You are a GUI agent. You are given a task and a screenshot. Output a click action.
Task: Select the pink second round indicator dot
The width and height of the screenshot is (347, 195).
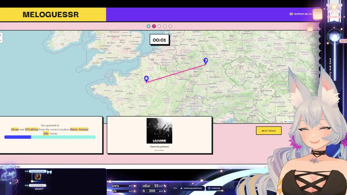[154, 26]
